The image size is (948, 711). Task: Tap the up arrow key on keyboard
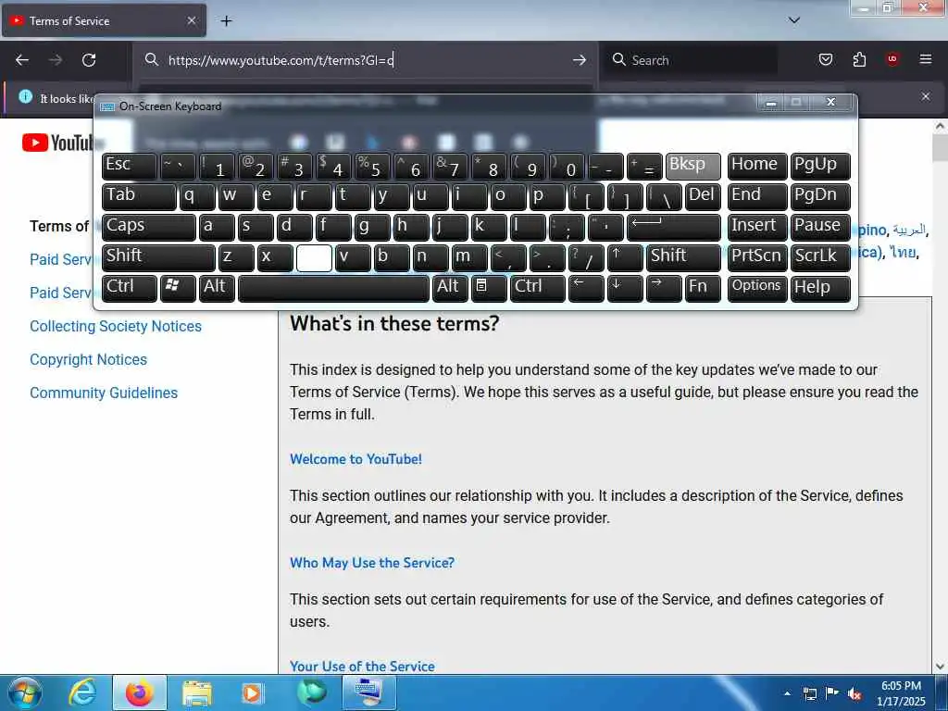click(x=625, y=257)
